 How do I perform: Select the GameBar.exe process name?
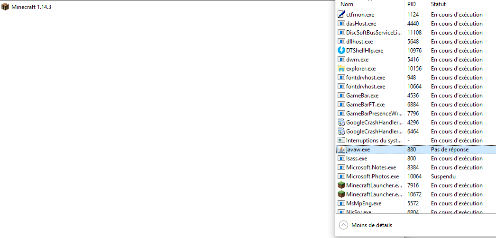[362, 95]
